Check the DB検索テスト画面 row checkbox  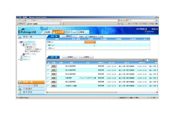pos(48,86)
